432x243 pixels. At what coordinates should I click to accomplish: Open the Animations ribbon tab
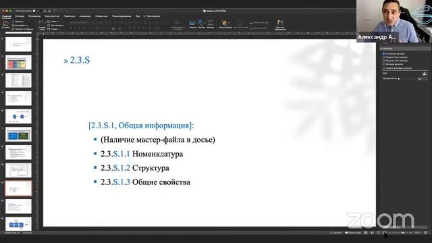pyautogui.click(x=85, y=16)
